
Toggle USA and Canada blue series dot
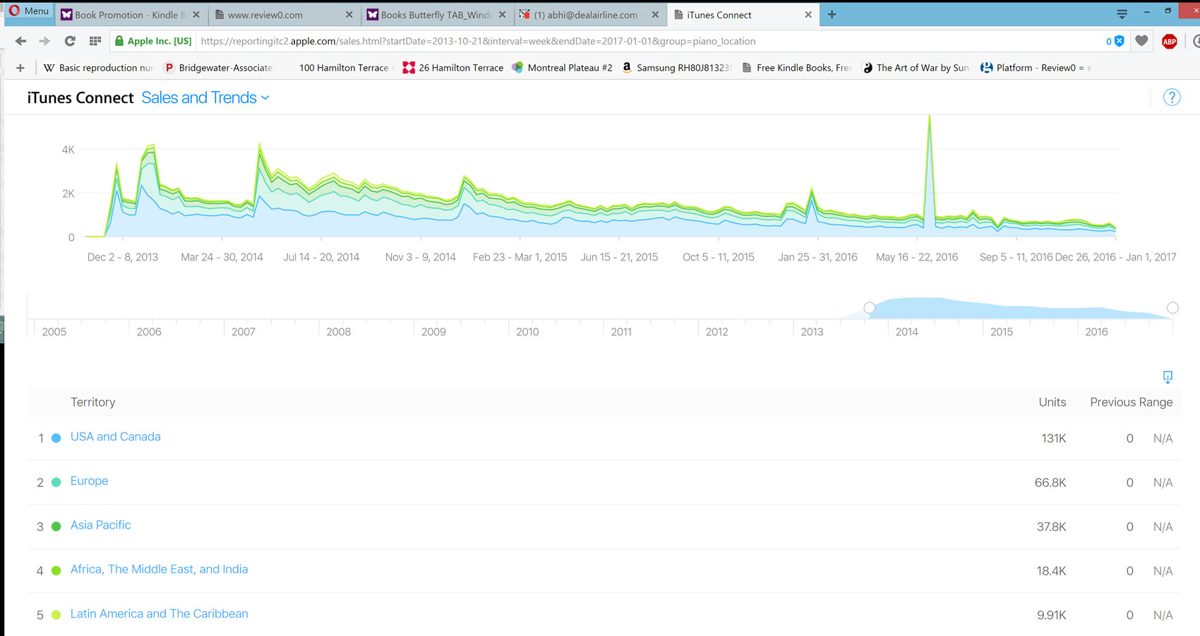coord(56,438)
